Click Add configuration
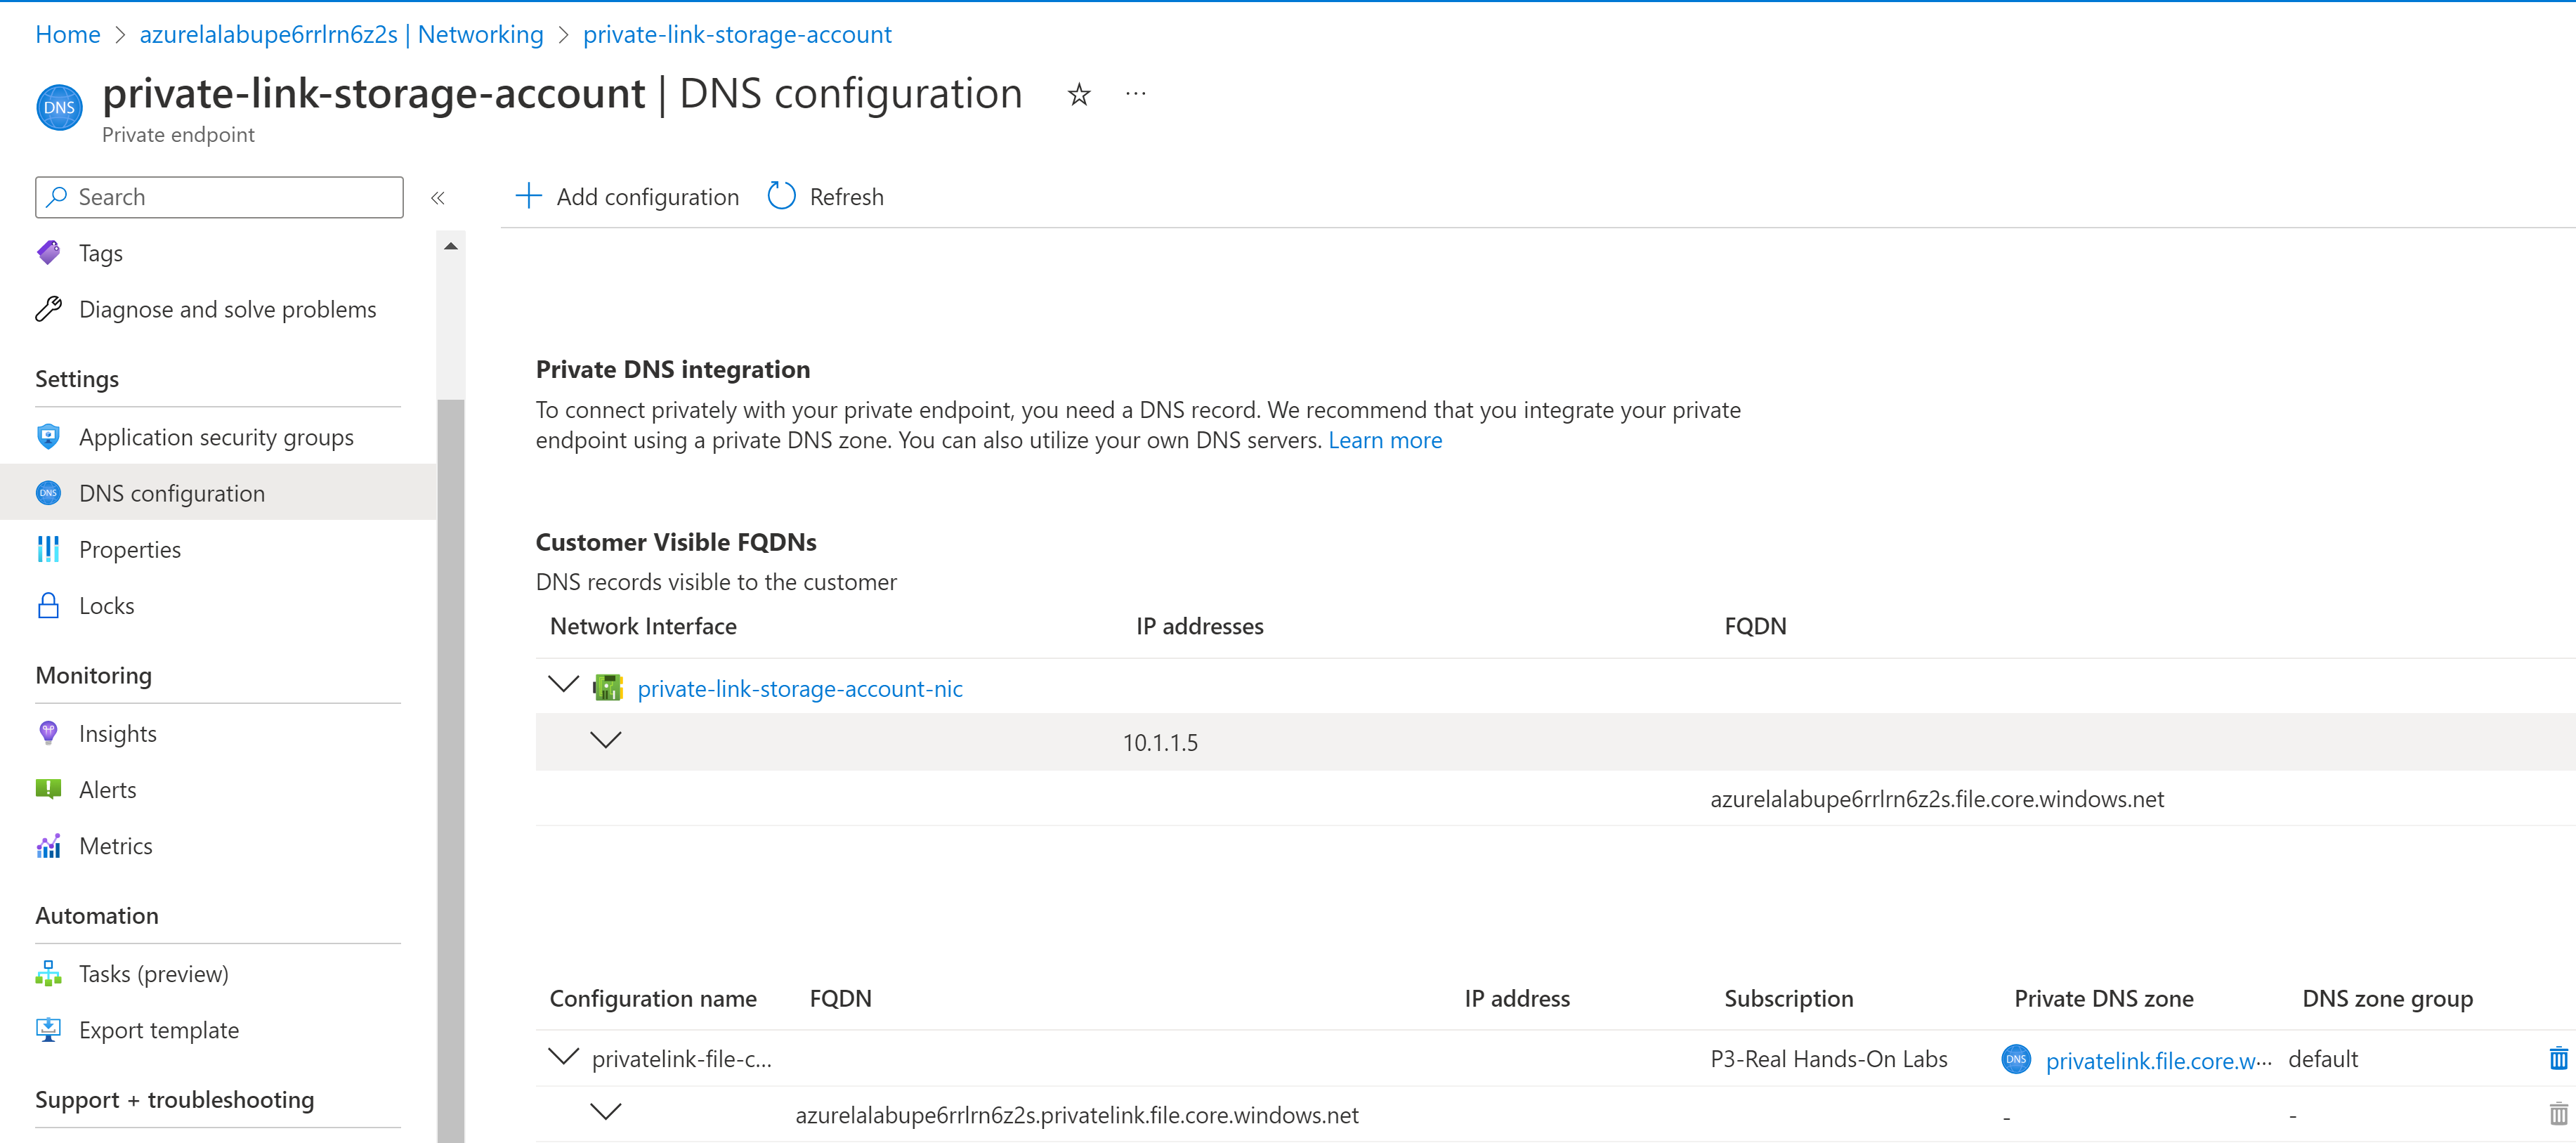 [x=627, y=196]
